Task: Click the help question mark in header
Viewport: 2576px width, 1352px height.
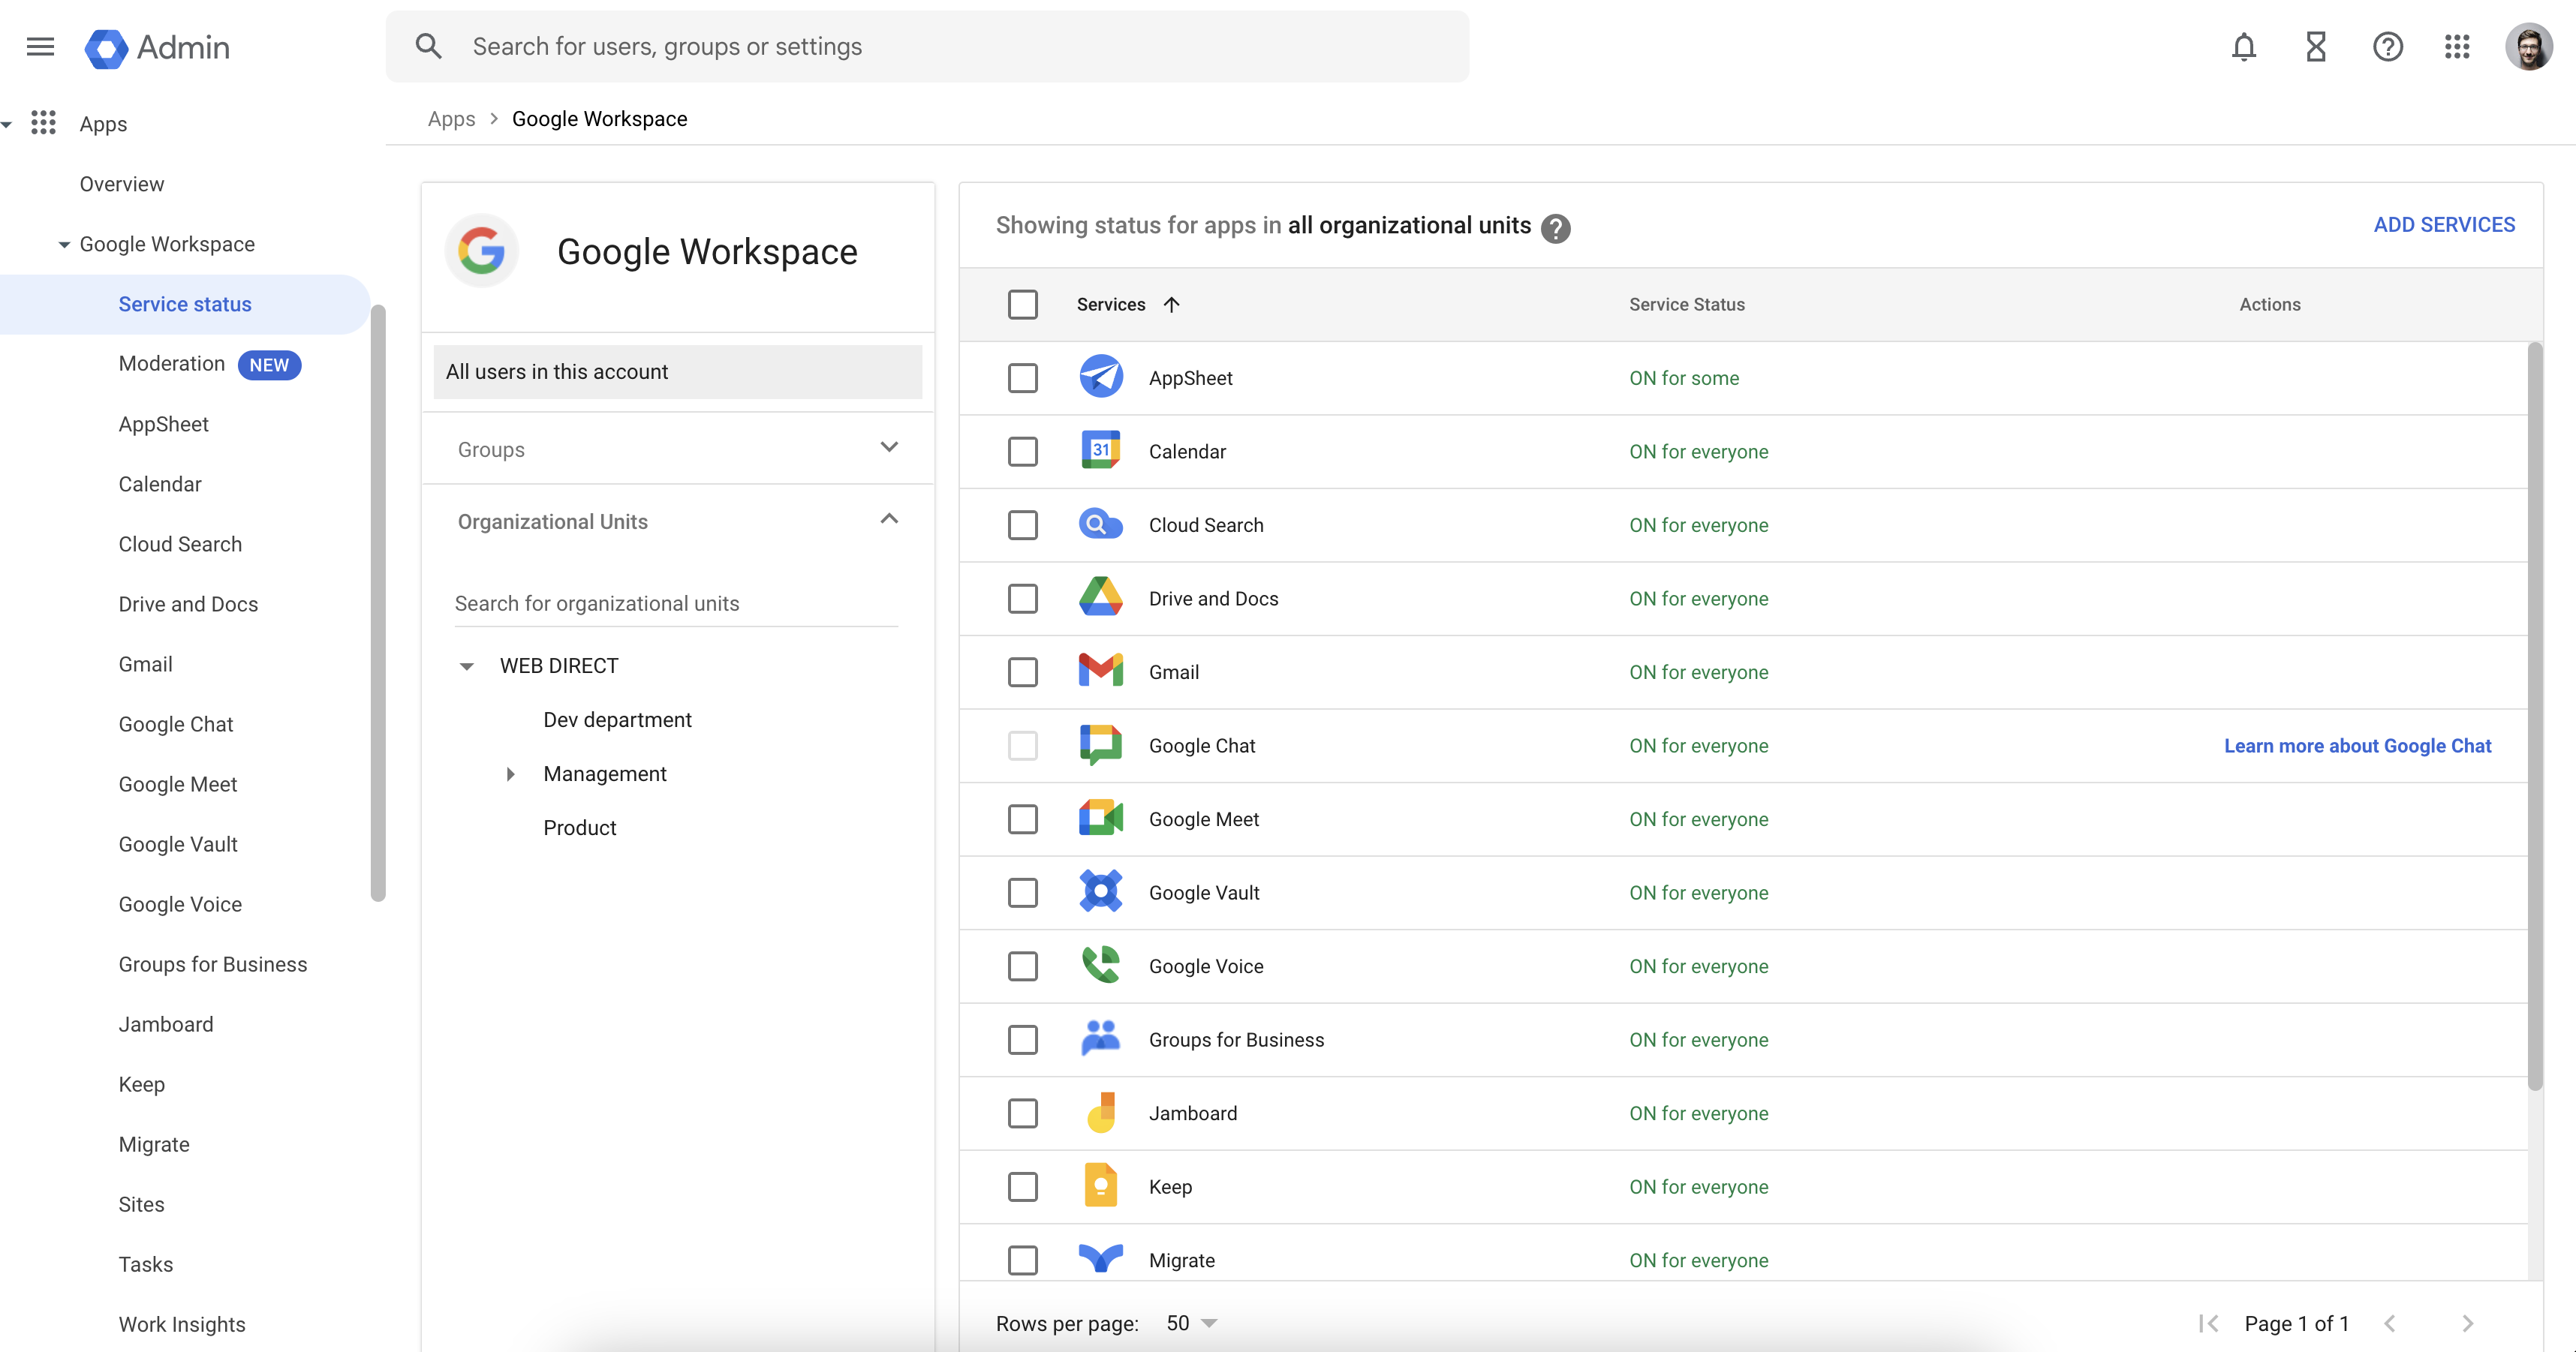Action: point(2387,47)
